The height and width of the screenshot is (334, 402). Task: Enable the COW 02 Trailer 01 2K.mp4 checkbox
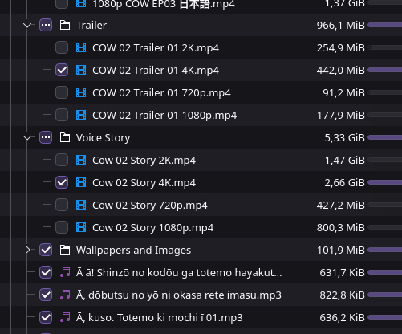pos(62,47)
